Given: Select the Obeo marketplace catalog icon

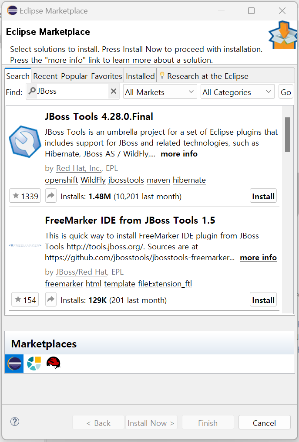Looking at the screenshot, I should point(34,364).
